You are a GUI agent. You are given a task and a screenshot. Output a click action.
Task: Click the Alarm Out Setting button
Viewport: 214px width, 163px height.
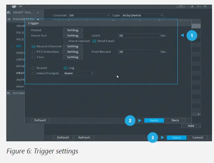(73, 36)
